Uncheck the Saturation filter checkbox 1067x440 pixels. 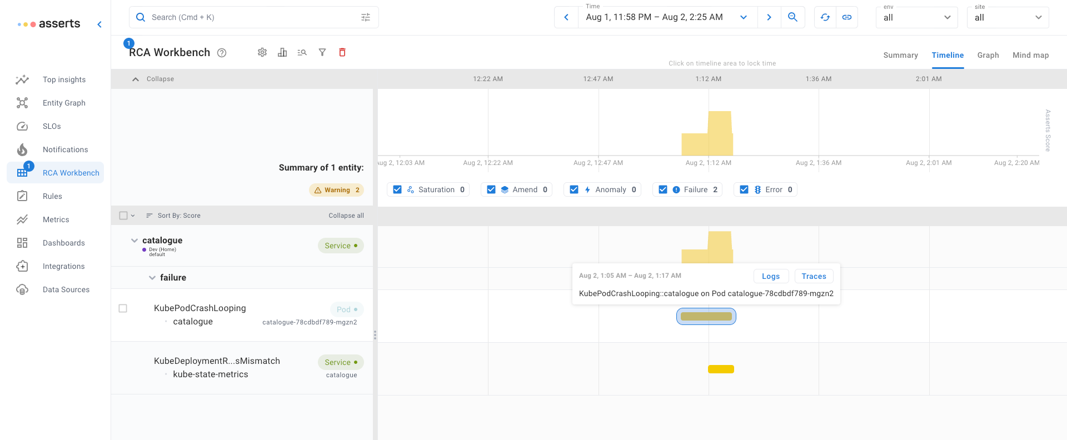[397, 189]
